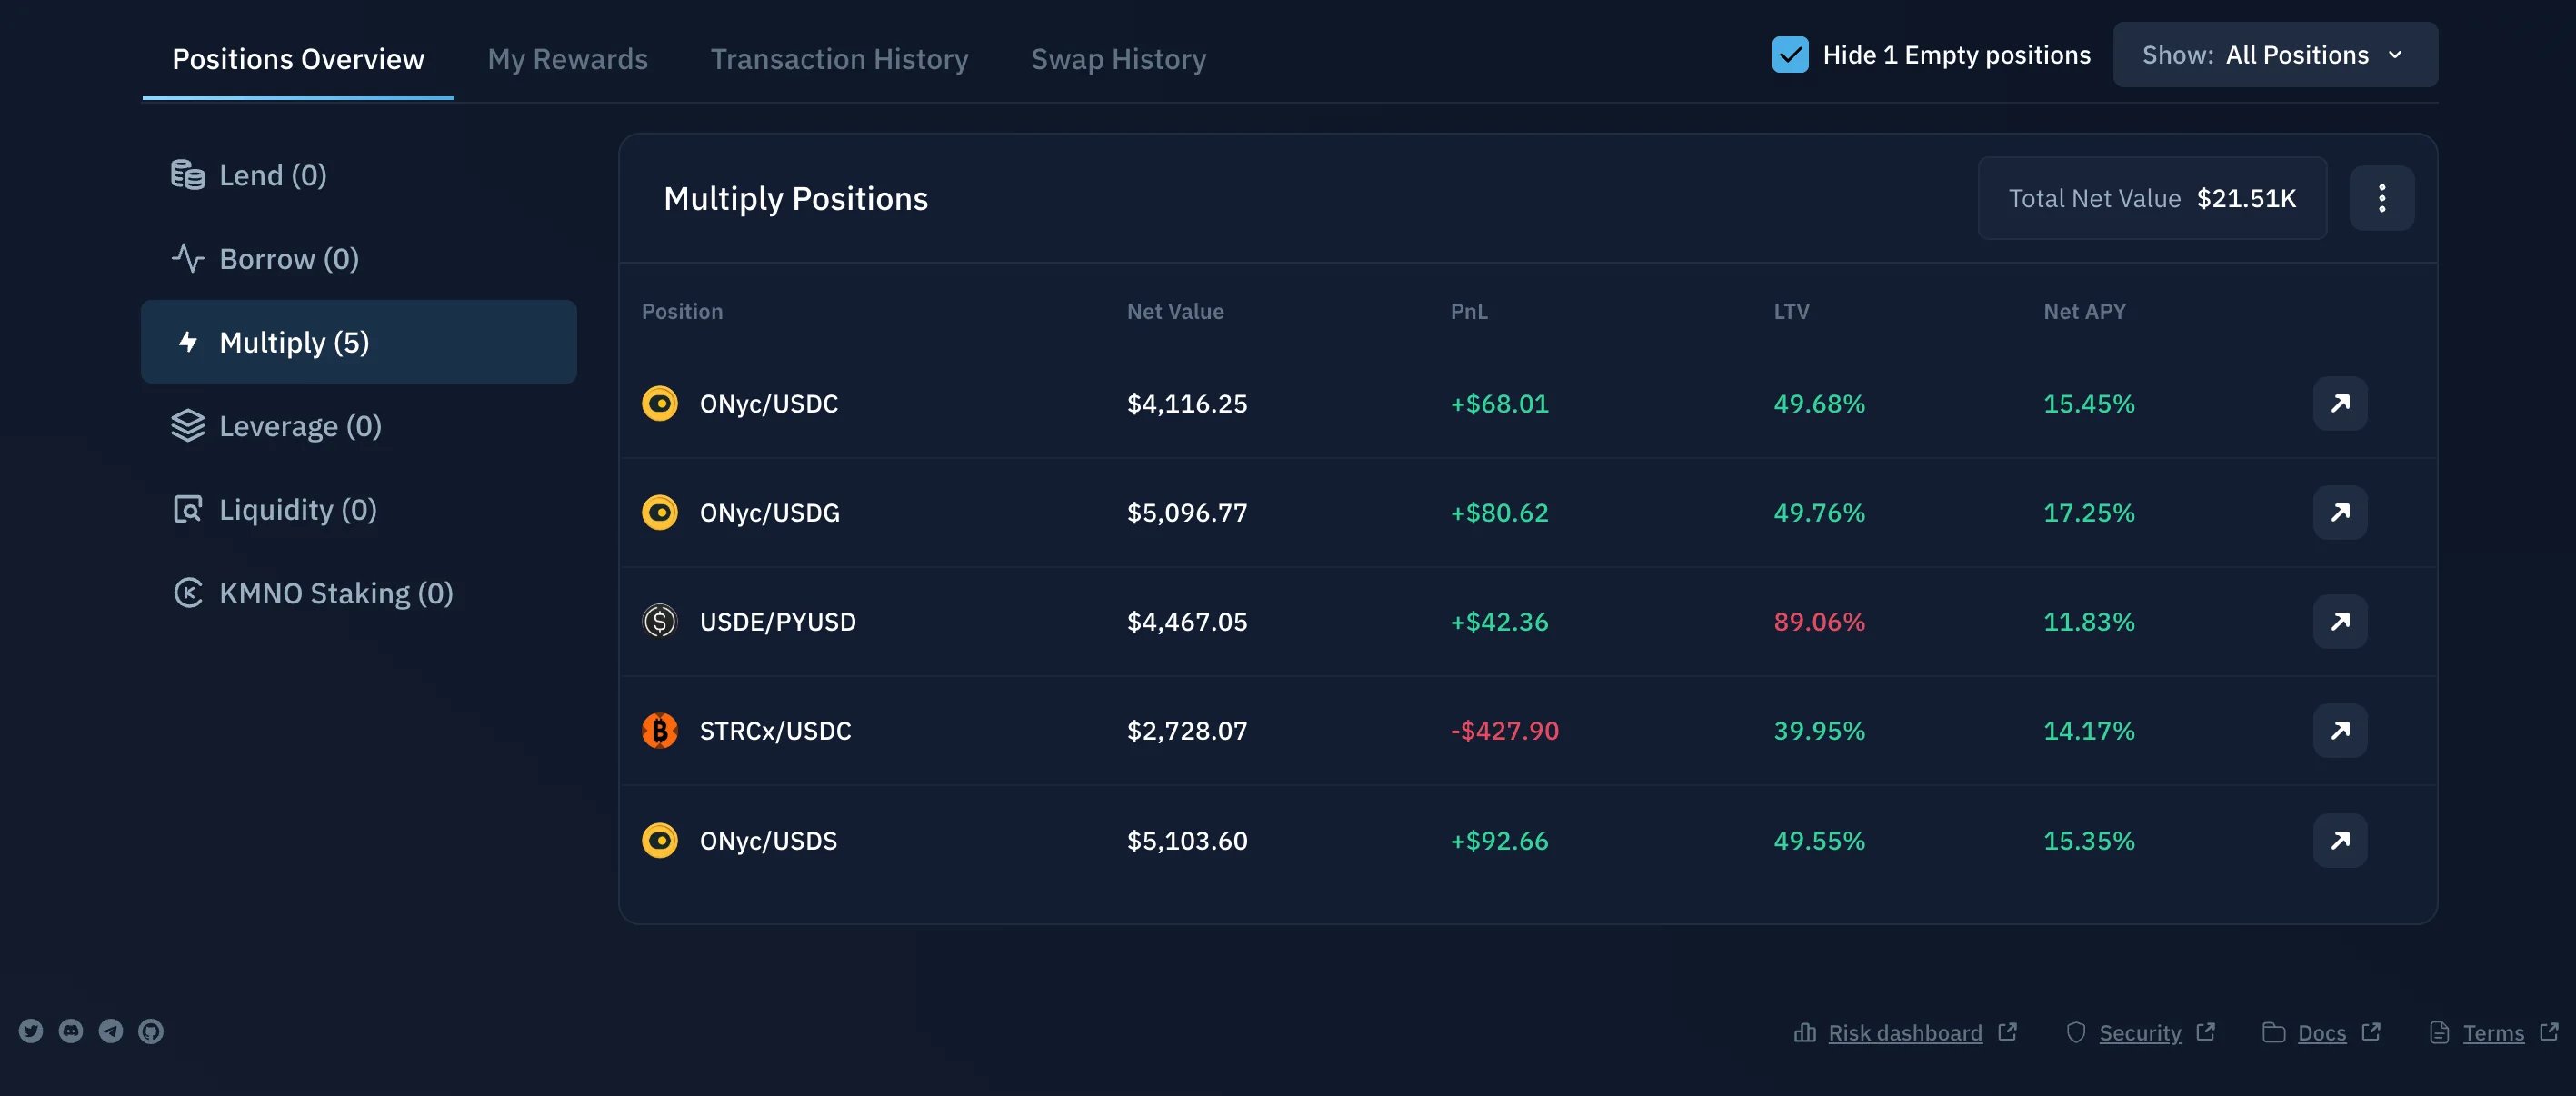
Task: Open the ONyc/USDG position arrow button
Action: click(x=2340, y=512)
